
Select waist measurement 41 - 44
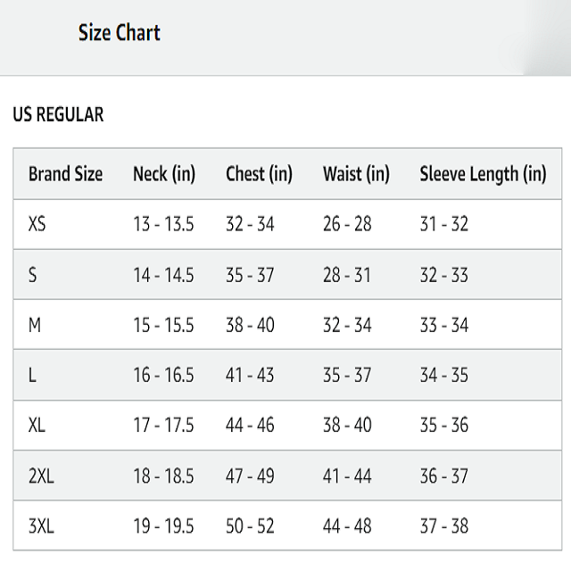pyautogui.click(x=347, y=476)
